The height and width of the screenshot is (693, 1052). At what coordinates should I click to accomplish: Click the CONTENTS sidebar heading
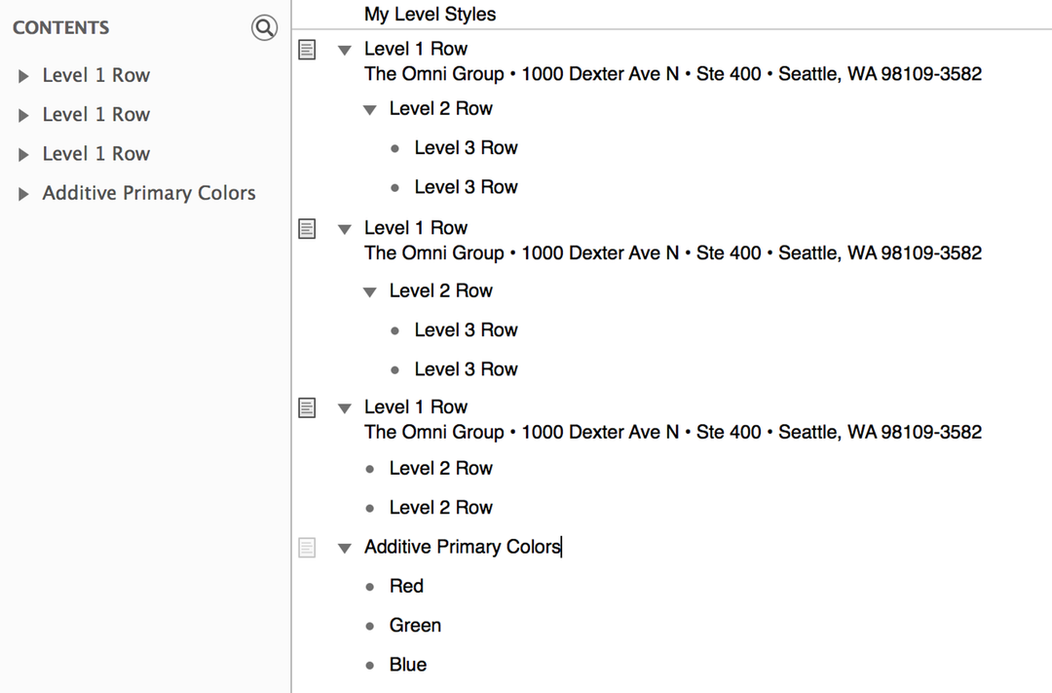point(61,27)
